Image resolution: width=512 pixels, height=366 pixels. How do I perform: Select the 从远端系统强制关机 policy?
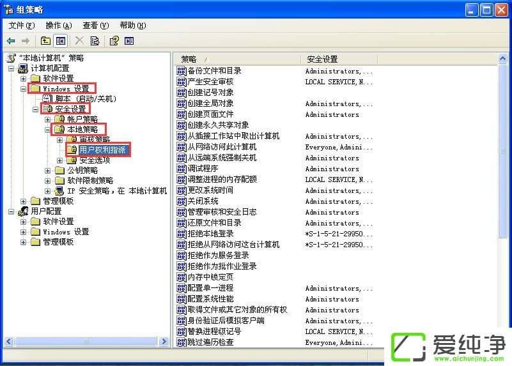tap(222, 158)
